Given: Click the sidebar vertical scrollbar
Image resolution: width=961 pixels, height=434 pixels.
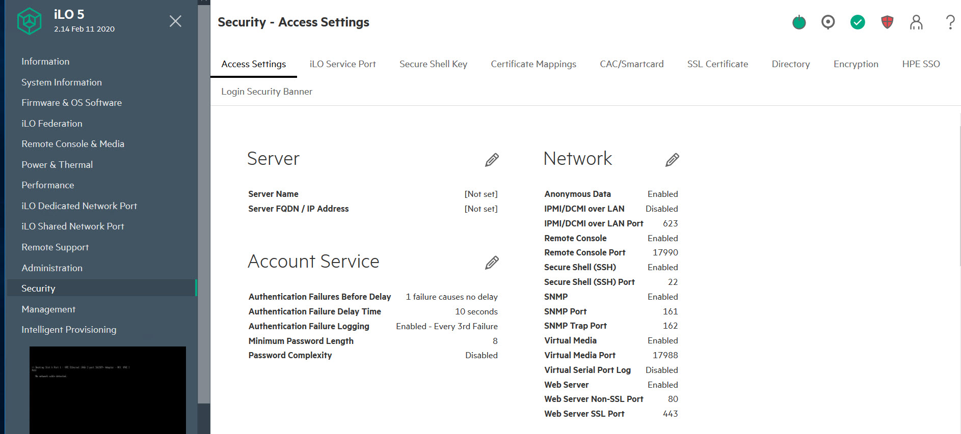Looking at the screenshot, I should pyautogui.click(x=204, y=204).
